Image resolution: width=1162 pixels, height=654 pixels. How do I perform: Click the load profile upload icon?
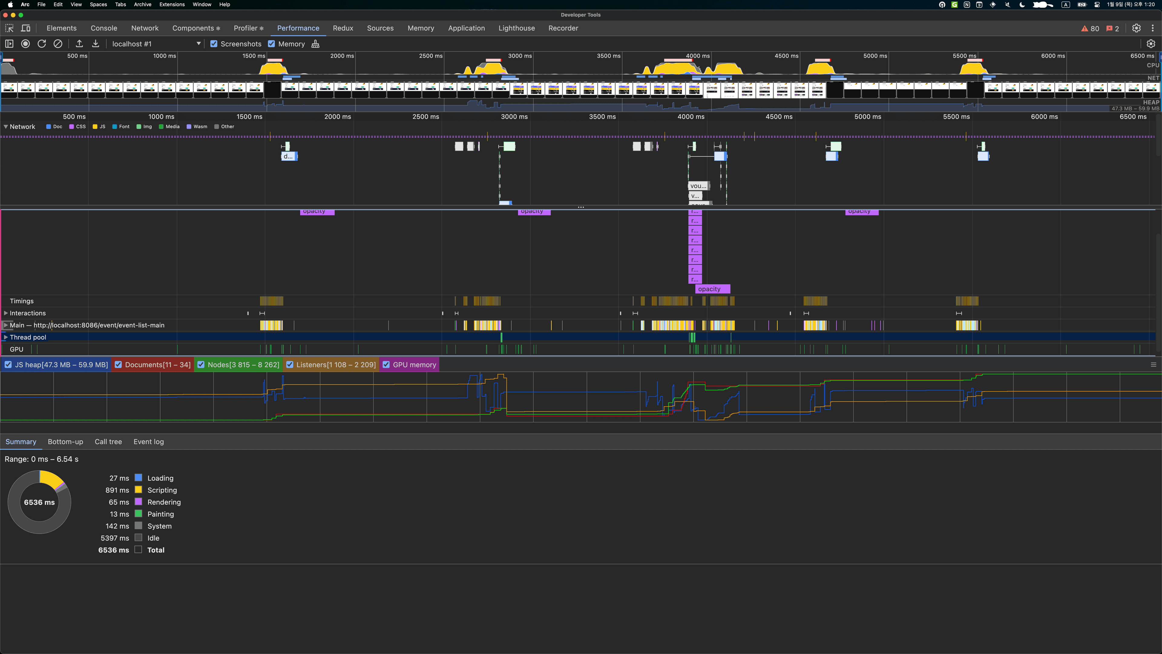click(79, 44)
